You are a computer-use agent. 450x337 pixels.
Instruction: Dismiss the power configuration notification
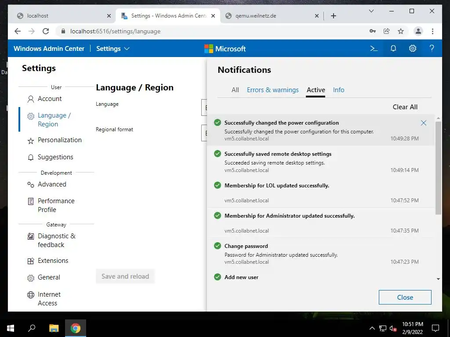423,123
